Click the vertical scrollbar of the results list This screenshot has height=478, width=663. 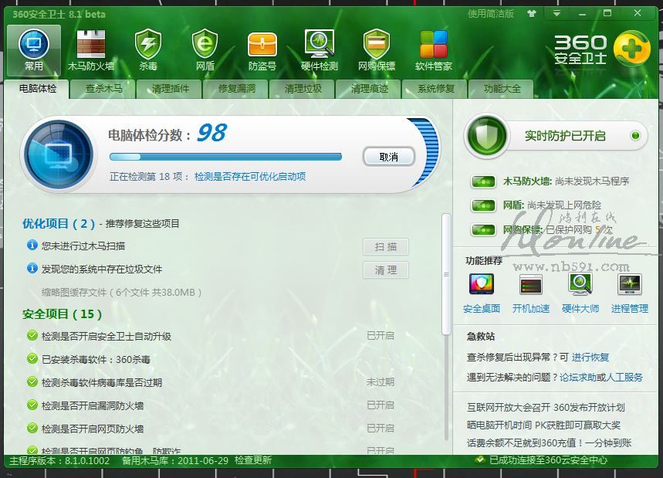(445, 274)
